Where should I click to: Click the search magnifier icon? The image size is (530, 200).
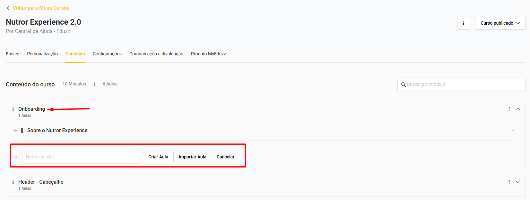pos(403,84)
